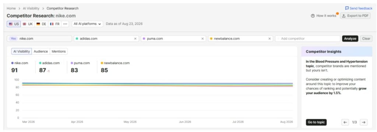Toggle nike.com legend in chart
Screen dimensions: 377x132
click(x=20, y=63)
